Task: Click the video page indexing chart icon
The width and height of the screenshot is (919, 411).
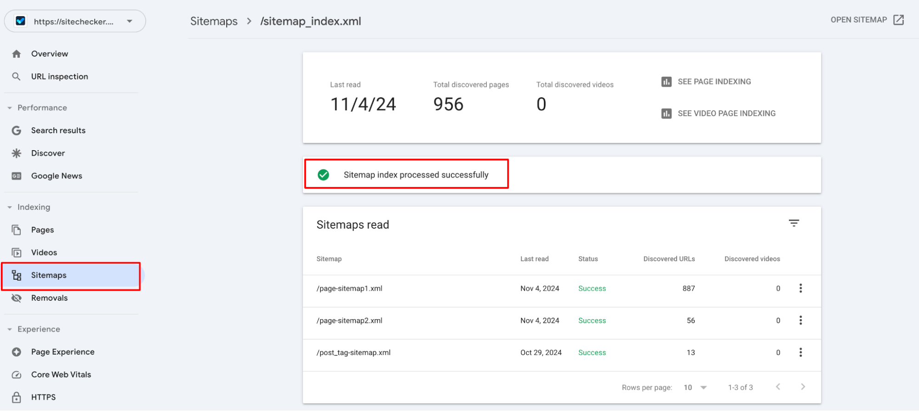Action: (666, 113)
